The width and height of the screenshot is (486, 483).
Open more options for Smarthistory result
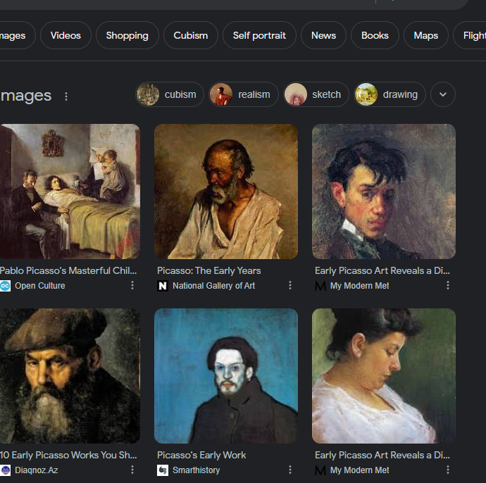[290, 470]
